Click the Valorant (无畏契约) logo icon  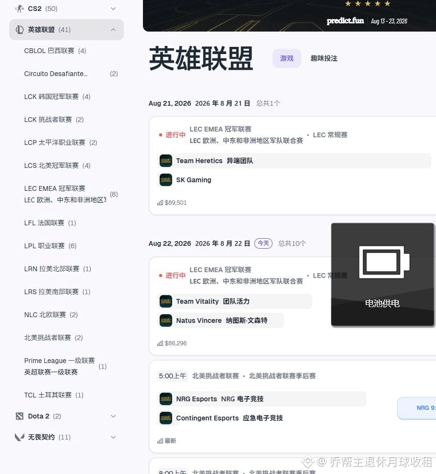(20, 437)
